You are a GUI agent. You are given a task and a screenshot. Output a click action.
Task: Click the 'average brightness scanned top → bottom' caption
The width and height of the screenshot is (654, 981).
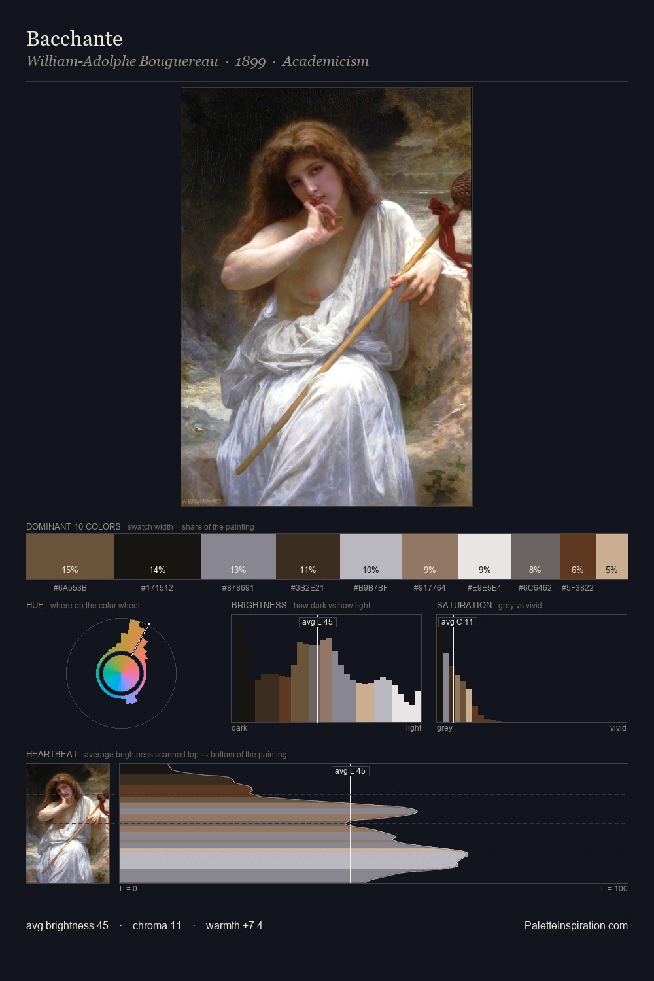click(x=186, y=755)
